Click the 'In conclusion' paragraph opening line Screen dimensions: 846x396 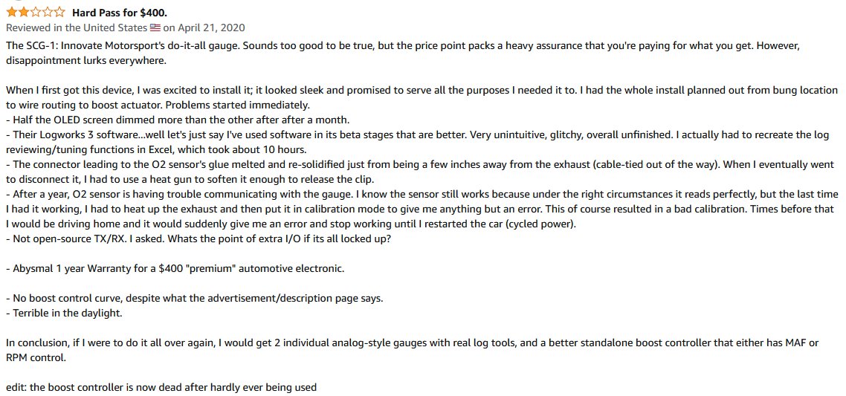[412, 343]
